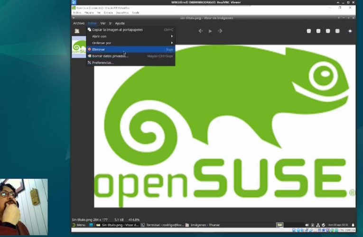Switch to Sin título.png - Visor taskbar window
Viewport: 363px width, 237px height.
pyautogui.click(x=118, y=225)
